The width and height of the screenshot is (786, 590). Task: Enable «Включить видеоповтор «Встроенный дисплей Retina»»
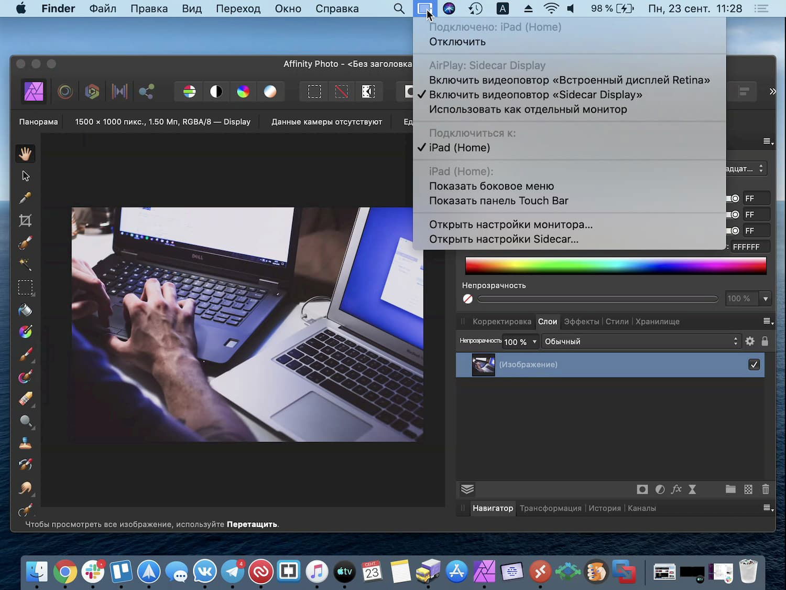tap(570, 80)
